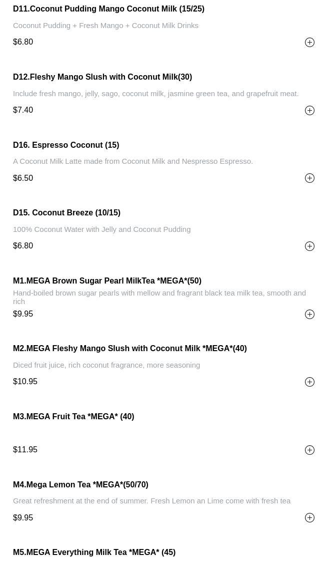Open M4 Mega Lemon Tea item title
Viewport: 330px width, 561px height.
click(80, 485)
